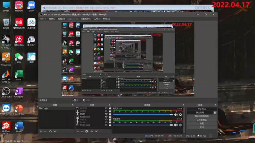Click the 滤镜 filters button above the docks

coord(86,100)
